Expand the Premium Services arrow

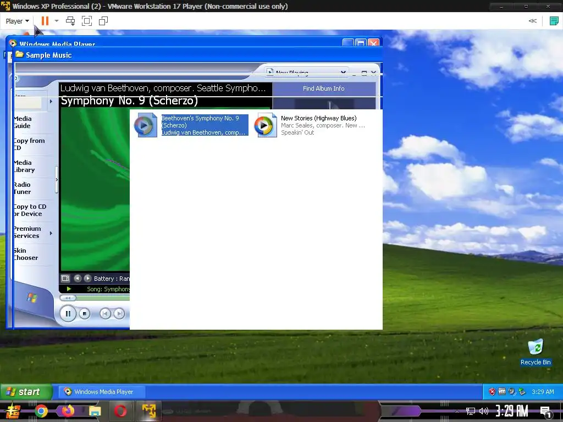point(51,233)
